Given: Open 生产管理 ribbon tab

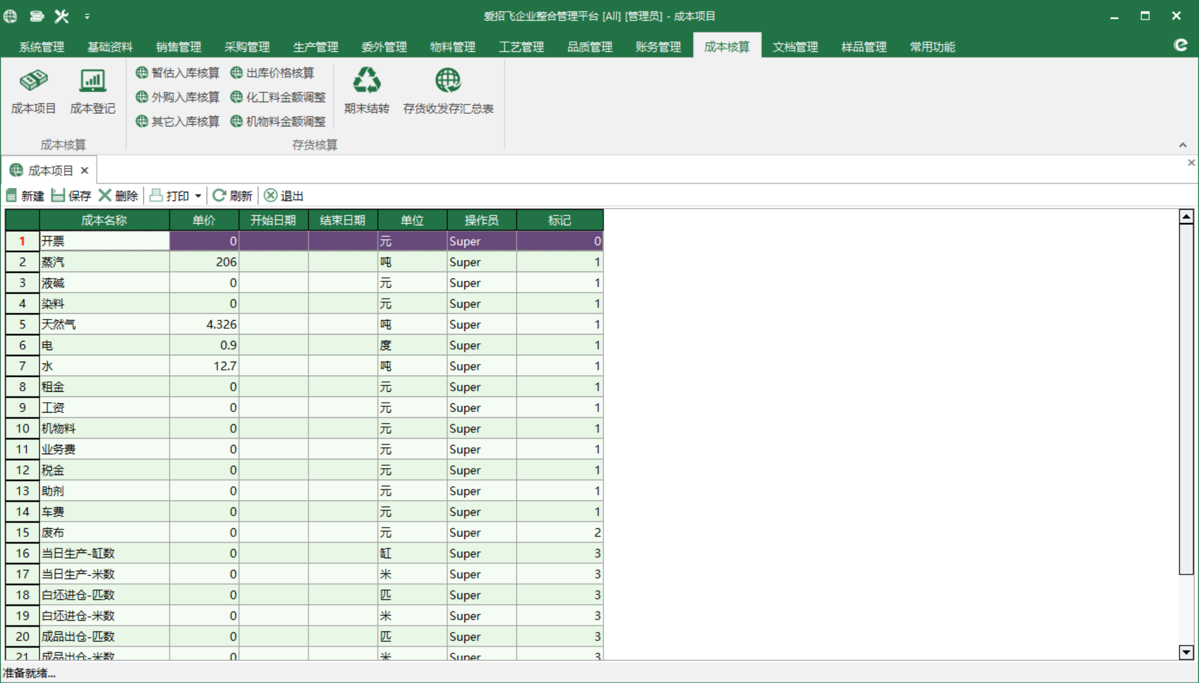Looking at the screenshot, I should 316,47.
